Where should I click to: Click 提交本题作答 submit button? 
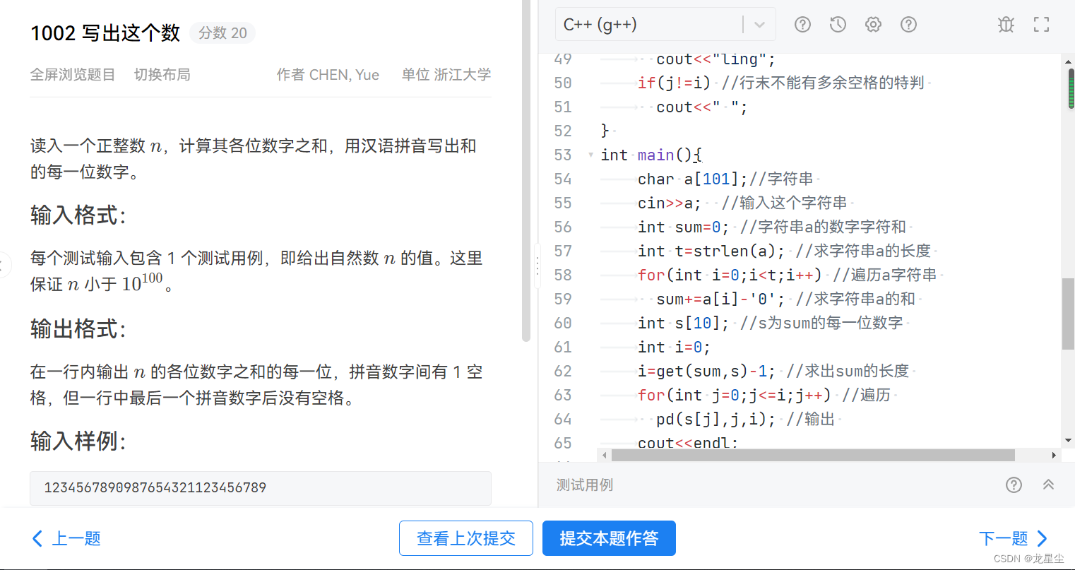point(609,538)
